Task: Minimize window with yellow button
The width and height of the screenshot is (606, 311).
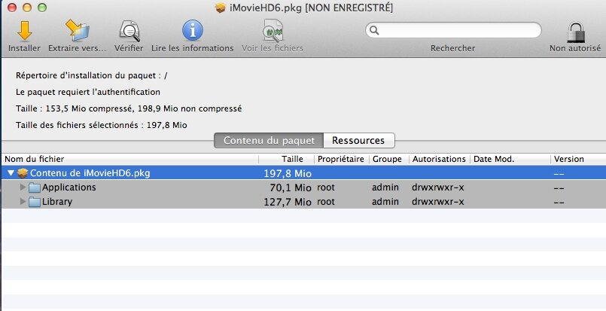Action: click(27, 8)
